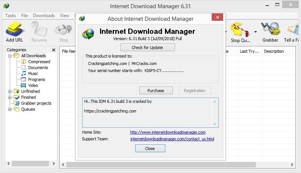Click the Resume toolbar icon
Screen dimensions: 301x173
click(x=39, y=32)
